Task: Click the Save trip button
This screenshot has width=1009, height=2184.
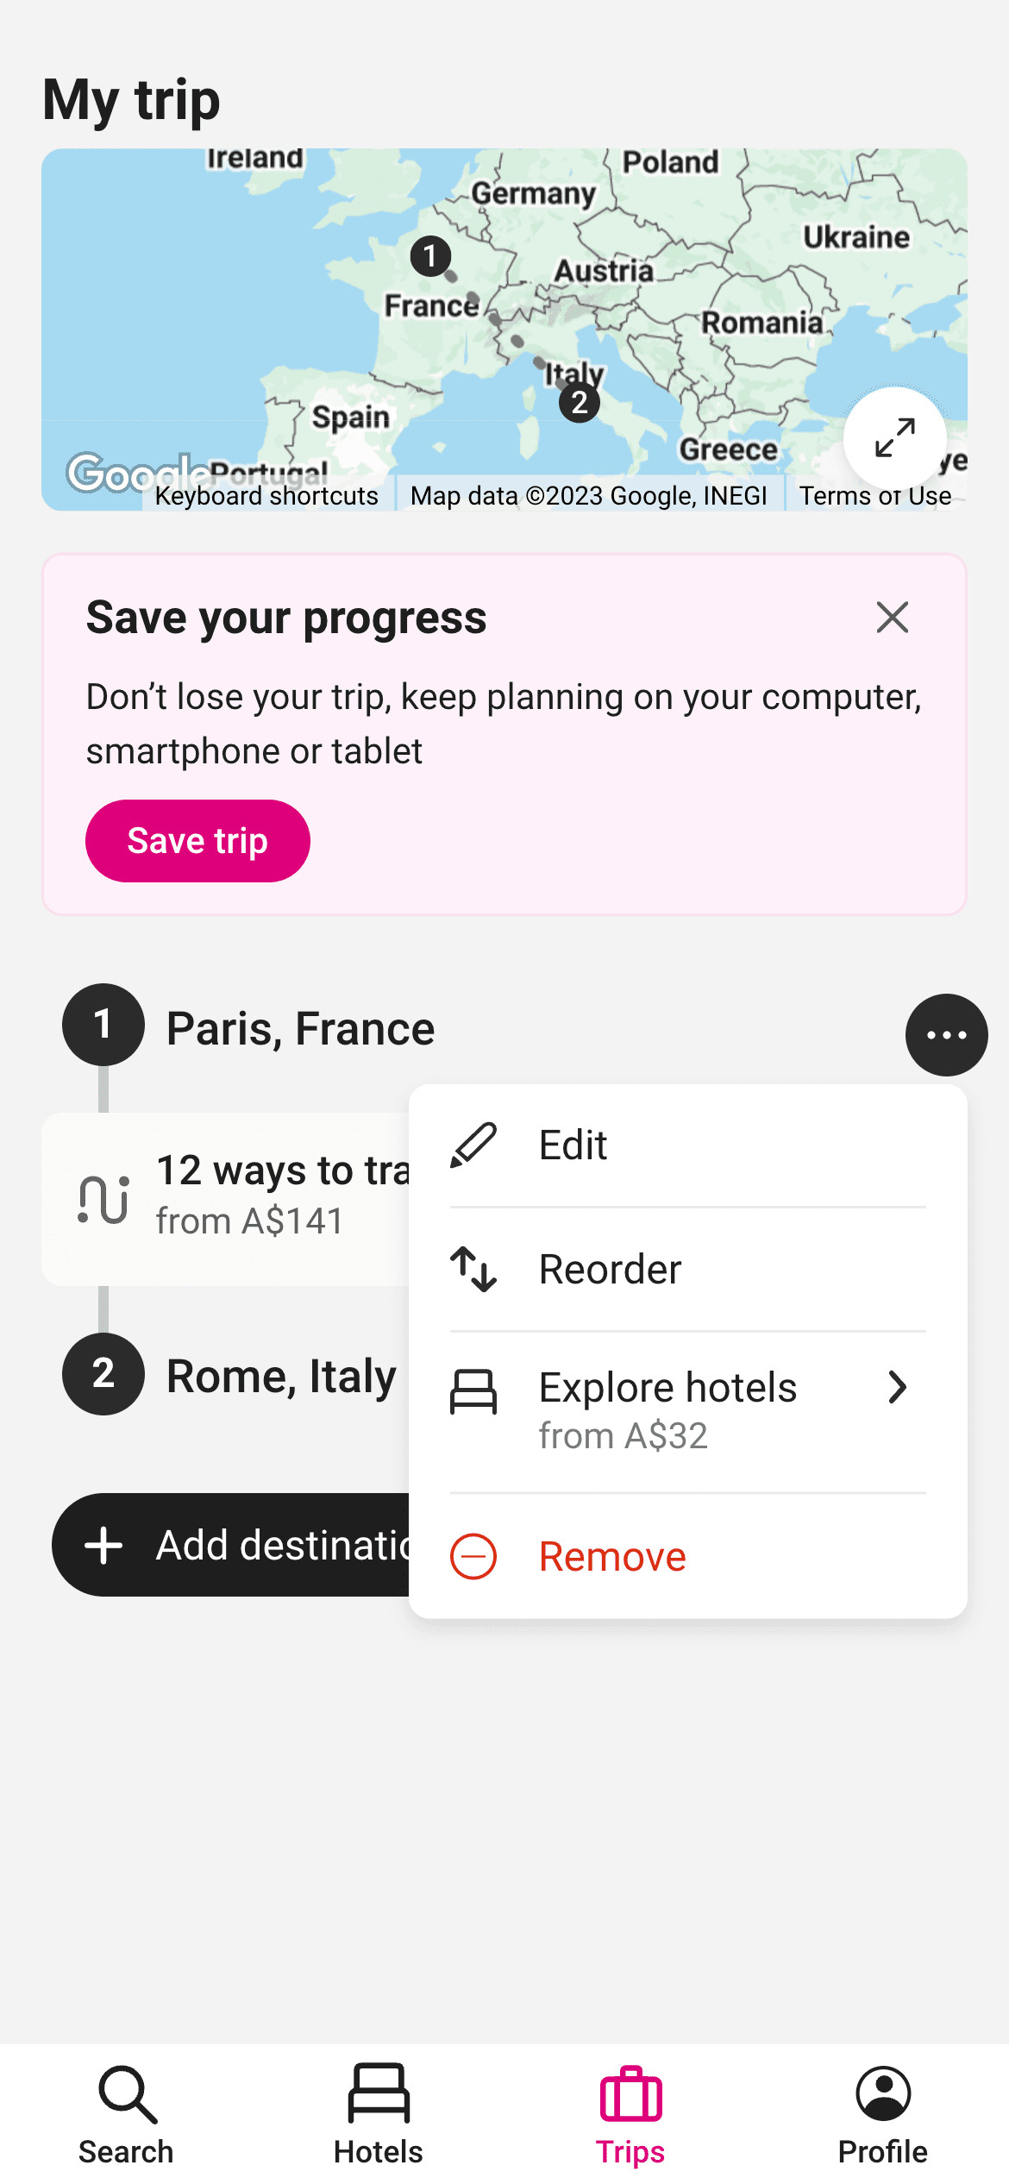Action: tap(197, 841)
